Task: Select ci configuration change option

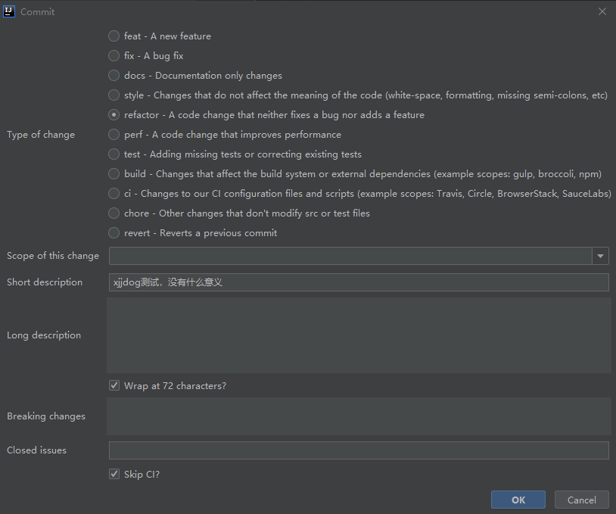Action: (x=114, y=194)
